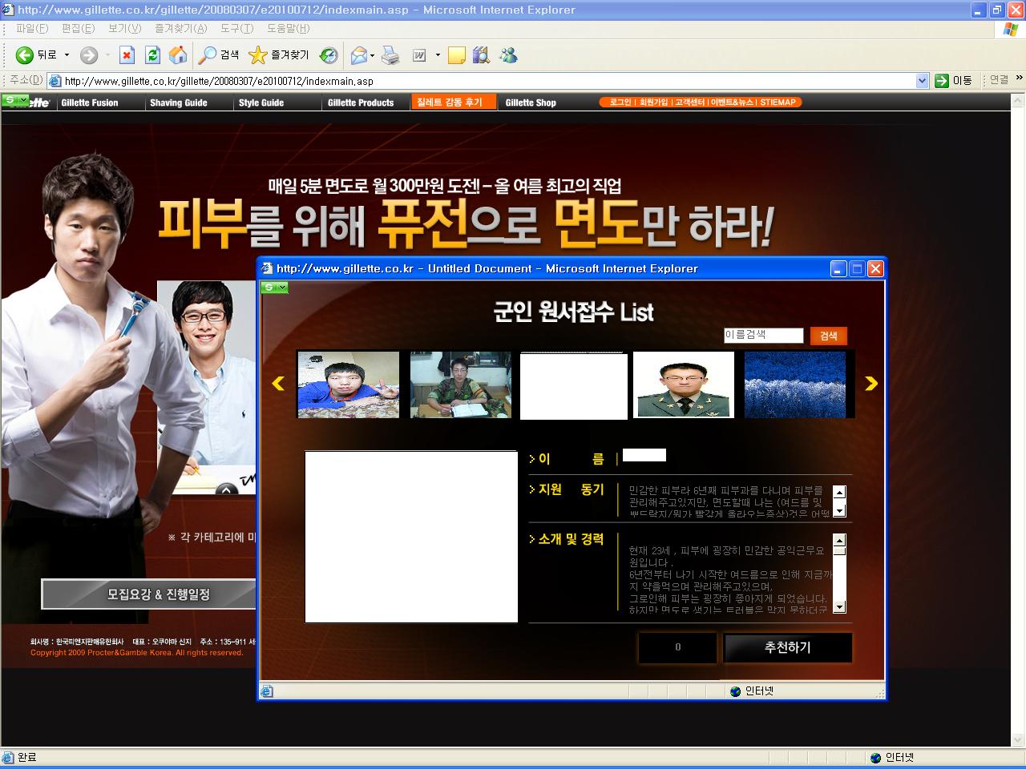The image size is (1026, 769).
Task: Click the 회원가입 sign-up link
Action: 653,103
